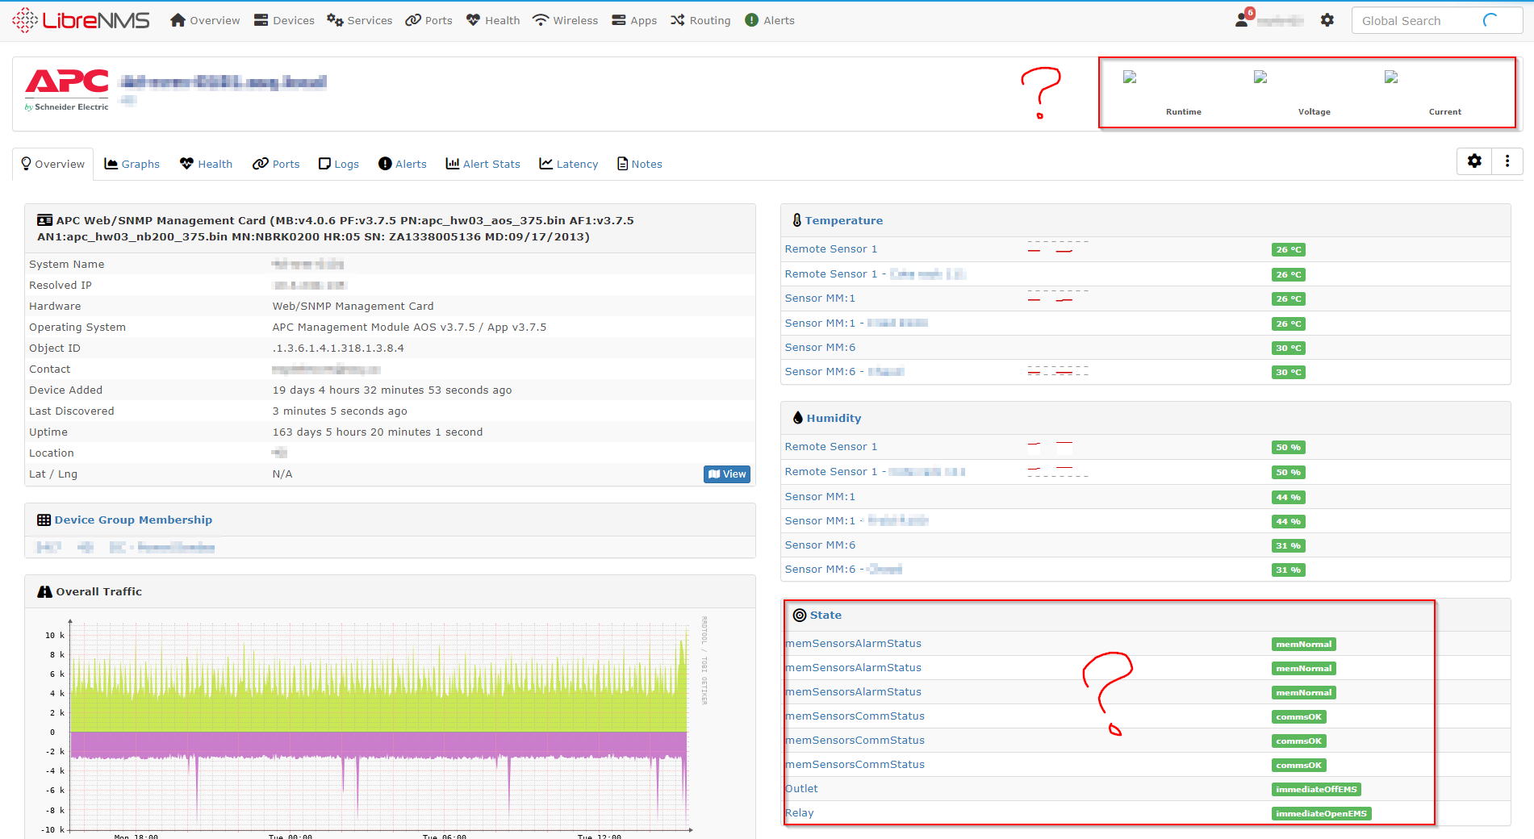Open the global settings gear near search
1534x839 pixels.
pyautogui.click(x=1327, y=20)
